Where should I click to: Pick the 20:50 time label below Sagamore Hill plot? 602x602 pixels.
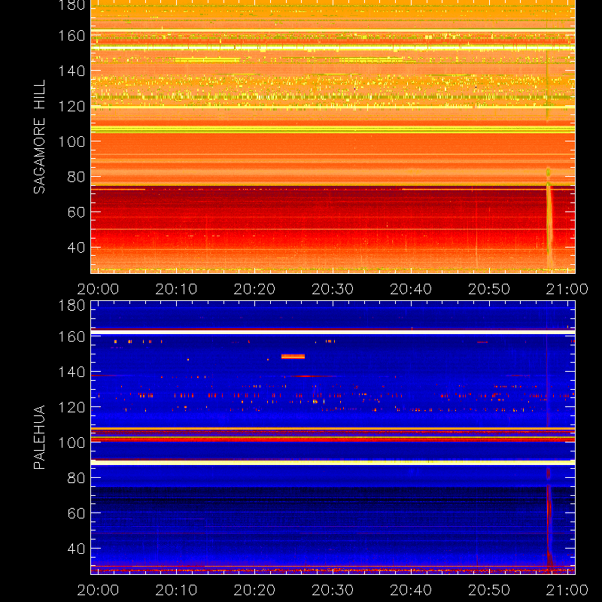pos(489,289)
